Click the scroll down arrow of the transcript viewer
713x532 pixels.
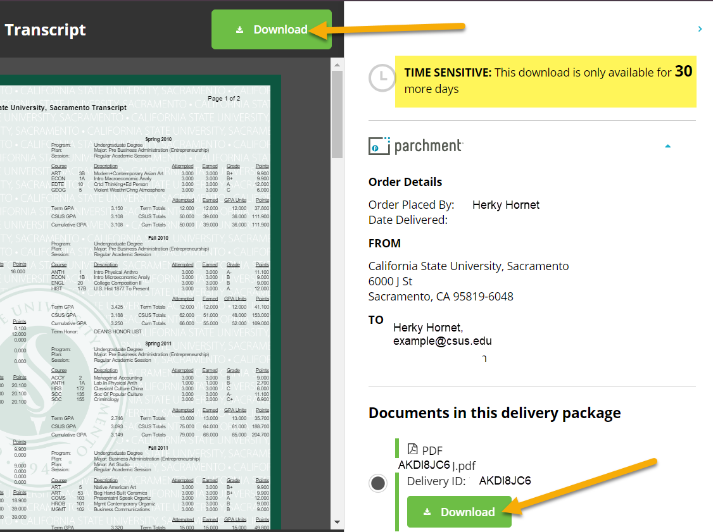[x=337, y=522]
